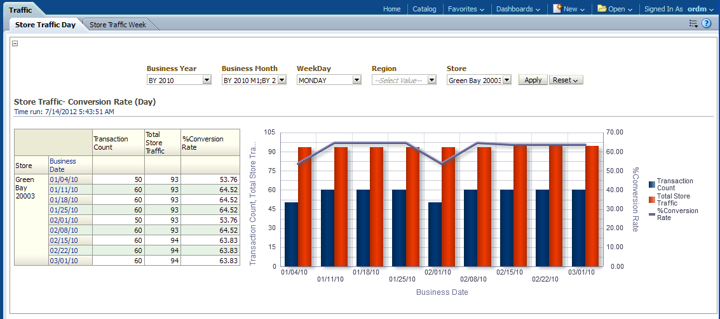
Task: Open the Business Month dropdown
Action: (282, 80)
